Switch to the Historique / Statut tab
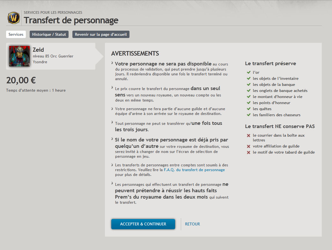This screenshot has height=250, width=332. (49, 34)
